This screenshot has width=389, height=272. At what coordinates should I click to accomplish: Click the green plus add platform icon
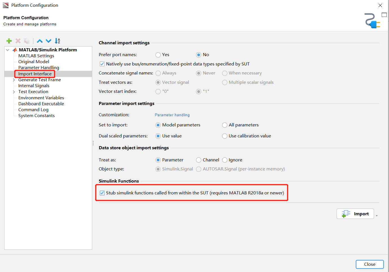pos(9,41)
